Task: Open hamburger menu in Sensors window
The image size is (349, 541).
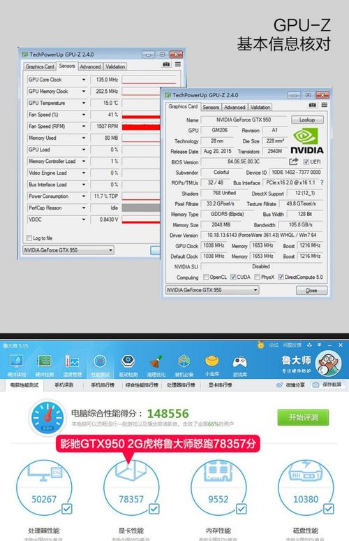Action: pos(178,64)
